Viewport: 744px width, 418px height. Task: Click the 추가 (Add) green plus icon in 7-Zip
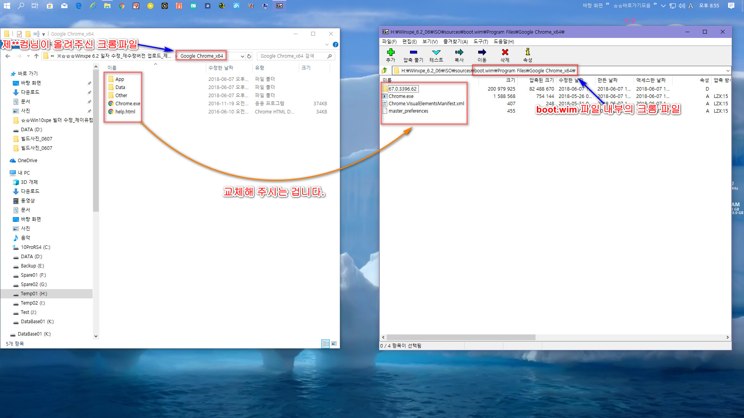coord(391,52)
